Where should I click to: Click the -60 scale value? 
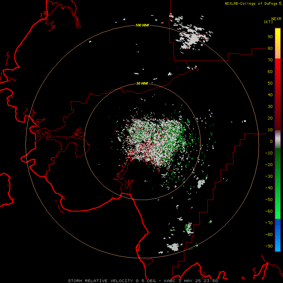point(269,211)
